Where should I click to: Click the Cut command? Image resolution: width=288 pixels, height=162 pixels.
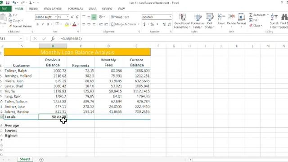tap(13, 15)
